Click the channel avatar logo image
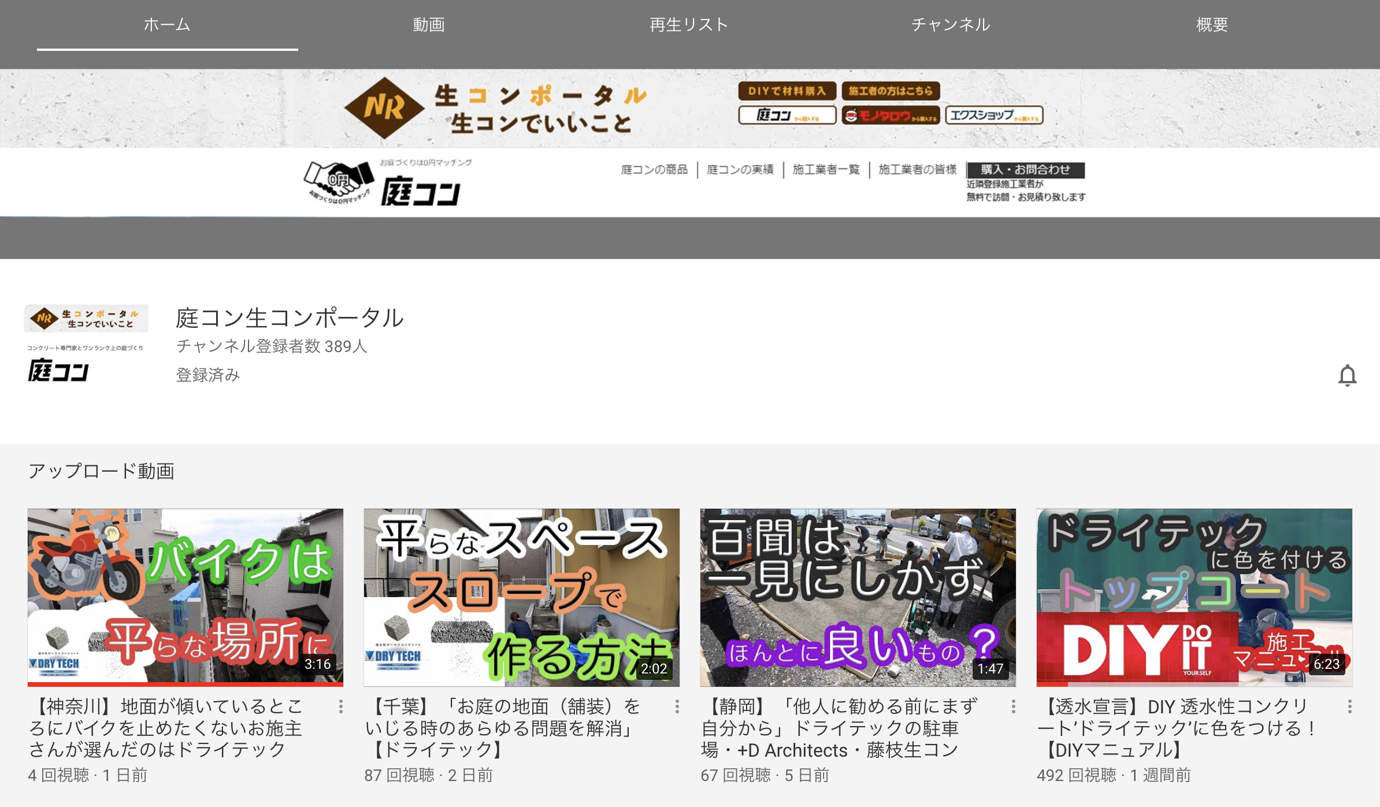 (86, 345)
